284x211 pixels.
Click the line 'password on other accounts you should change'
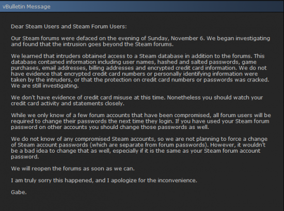click(110, 127)
